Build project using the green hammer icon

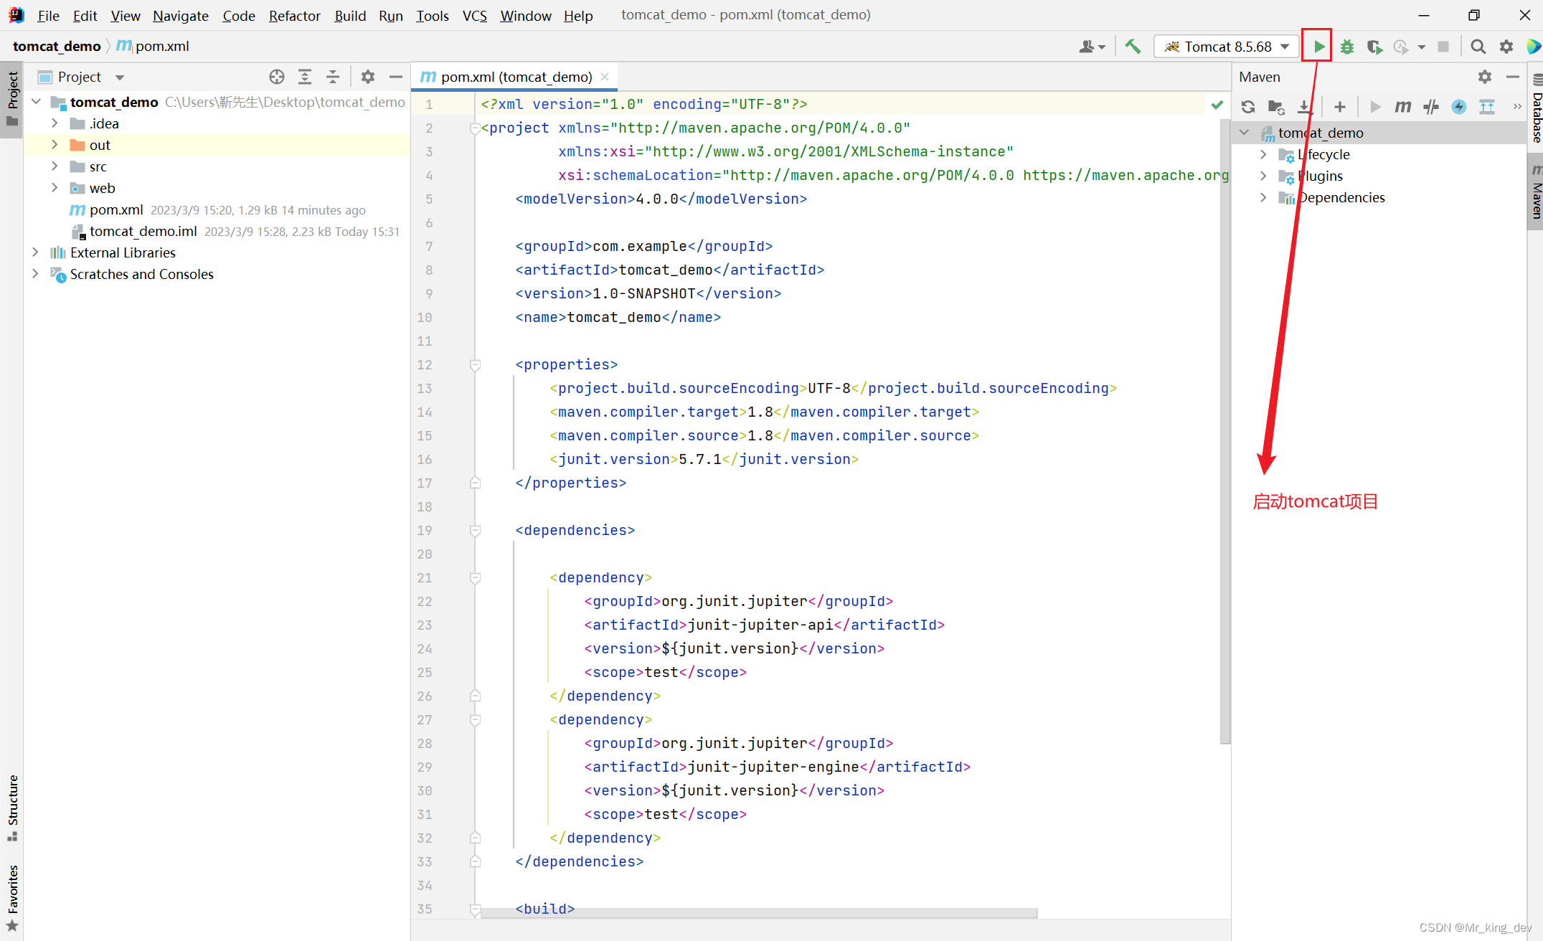(x=1133, y=47)
